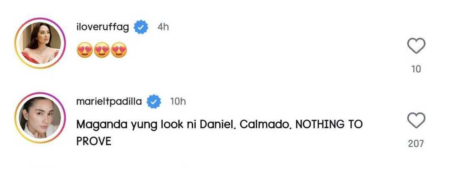View the 207 likes count

coord(416,143)
